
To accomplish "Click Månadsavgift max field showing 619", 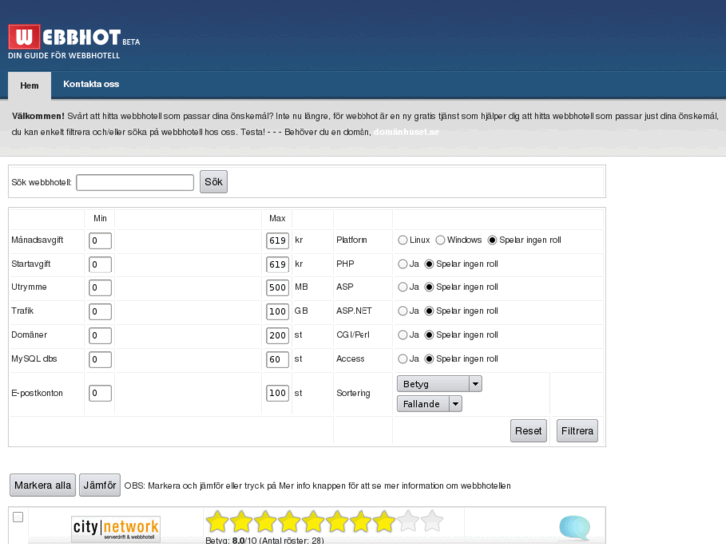I will [x=277, y=240].
